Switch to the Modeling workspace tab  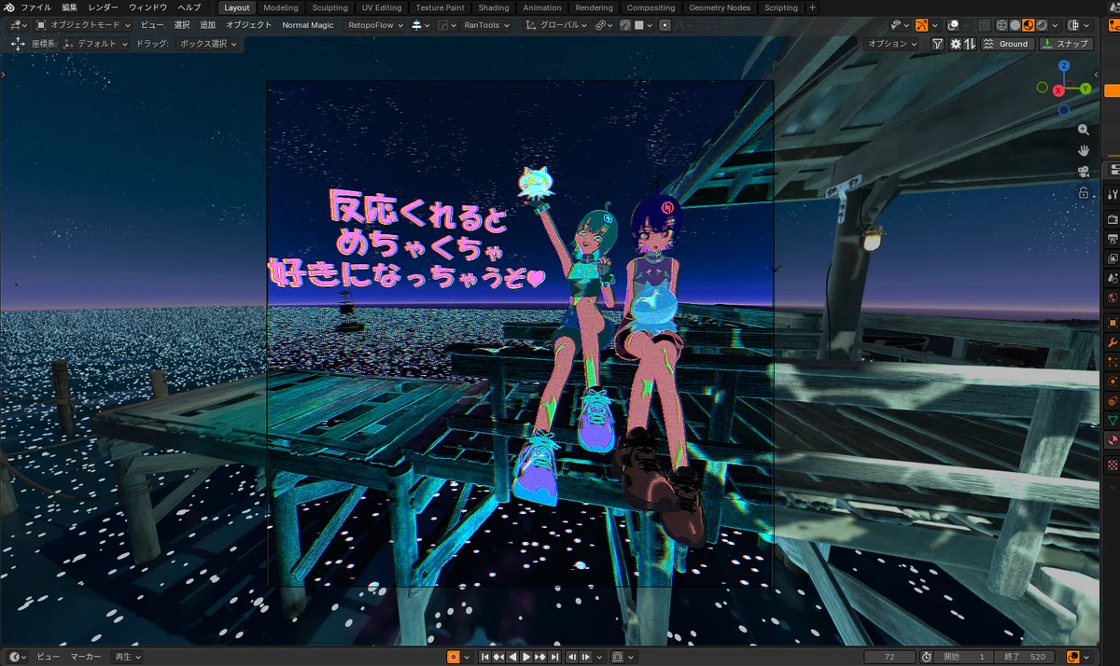pyautogui.click(x=281, y=7)
